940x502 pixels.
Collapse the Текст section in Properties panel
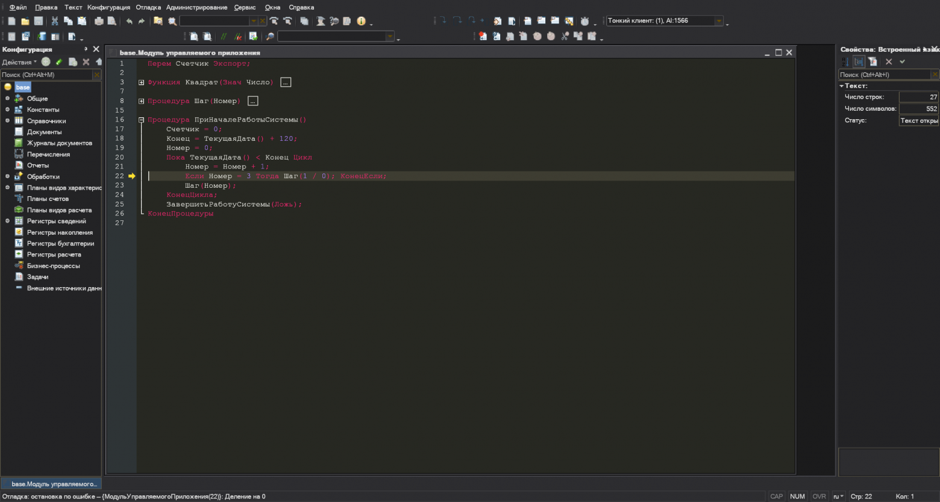coord(842,86)
